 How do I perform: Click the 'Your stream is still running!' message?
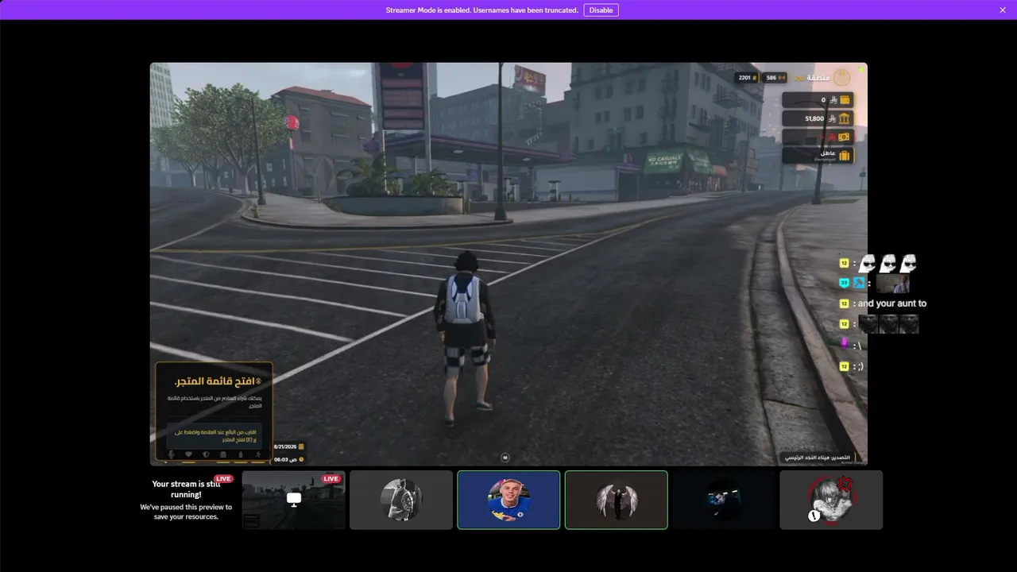186,489
